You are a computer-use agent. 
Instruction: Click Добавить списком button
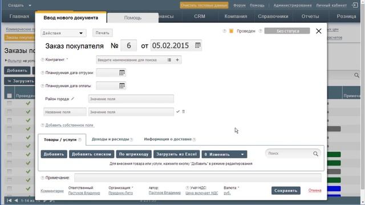91,154
